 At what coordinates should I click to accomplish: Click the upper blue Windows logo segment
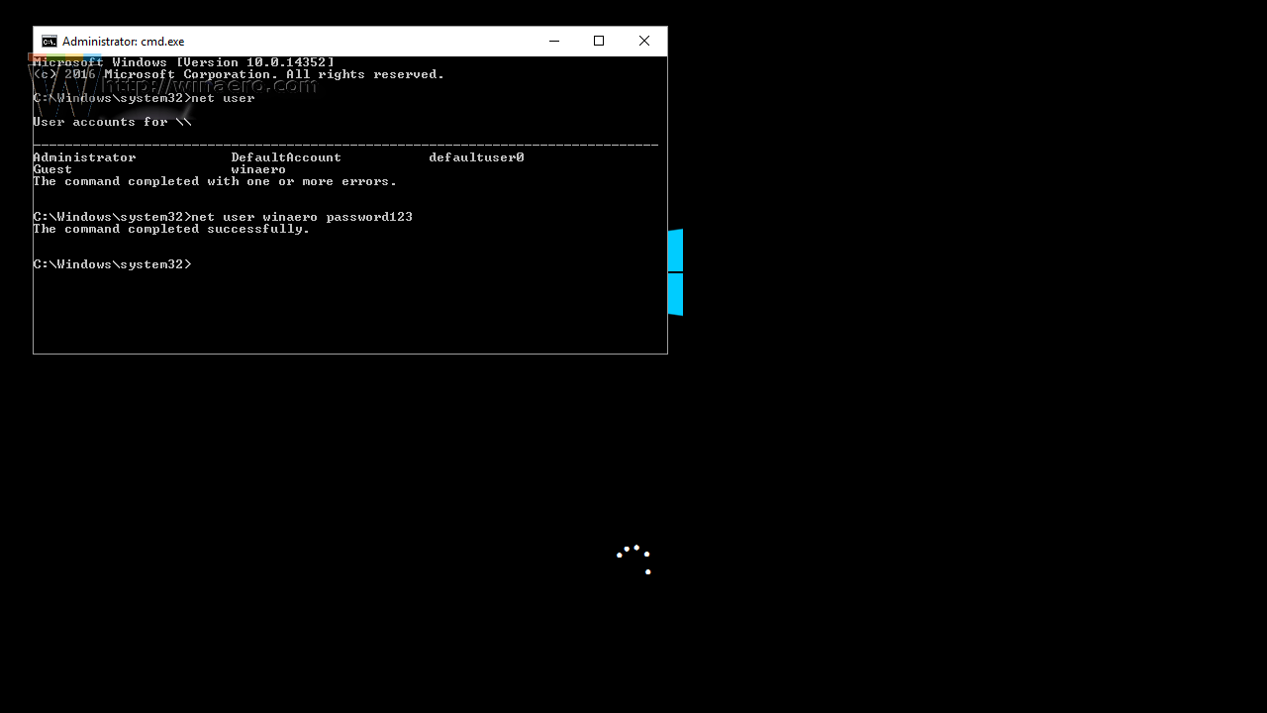pyautogui.click(x=675, y=250)
